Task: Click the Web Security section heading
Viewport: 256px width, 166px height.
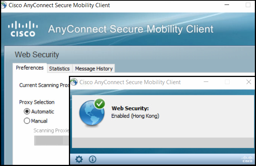Action: [37, 54]
